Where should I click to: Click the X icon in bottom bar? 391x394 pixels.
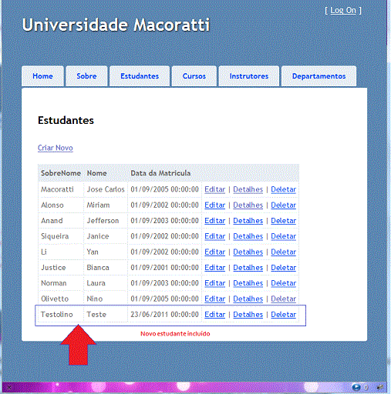click(x=8, y=387)
